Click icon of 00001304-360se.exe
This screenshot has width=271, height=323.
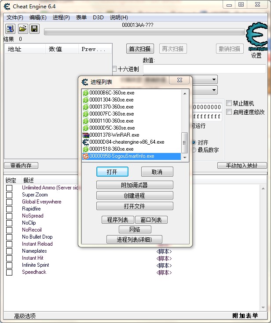coord(86,100)
